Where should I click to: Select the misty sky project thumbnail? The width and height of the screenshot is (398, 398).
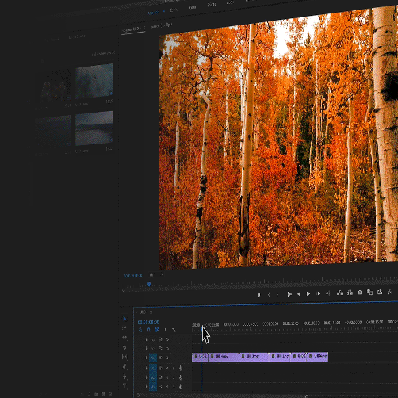point(94,81)
